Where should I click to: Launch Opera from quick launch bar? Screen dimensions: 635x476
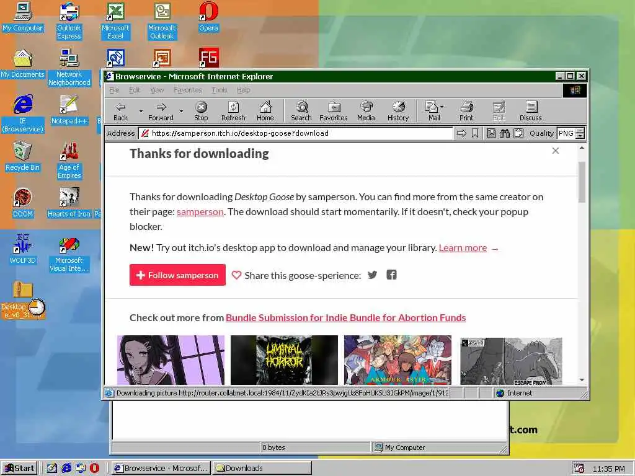click(x=94, y=468)
